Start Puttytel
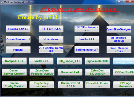The width and height of the screenshot is (134, 97). point(18,50)
